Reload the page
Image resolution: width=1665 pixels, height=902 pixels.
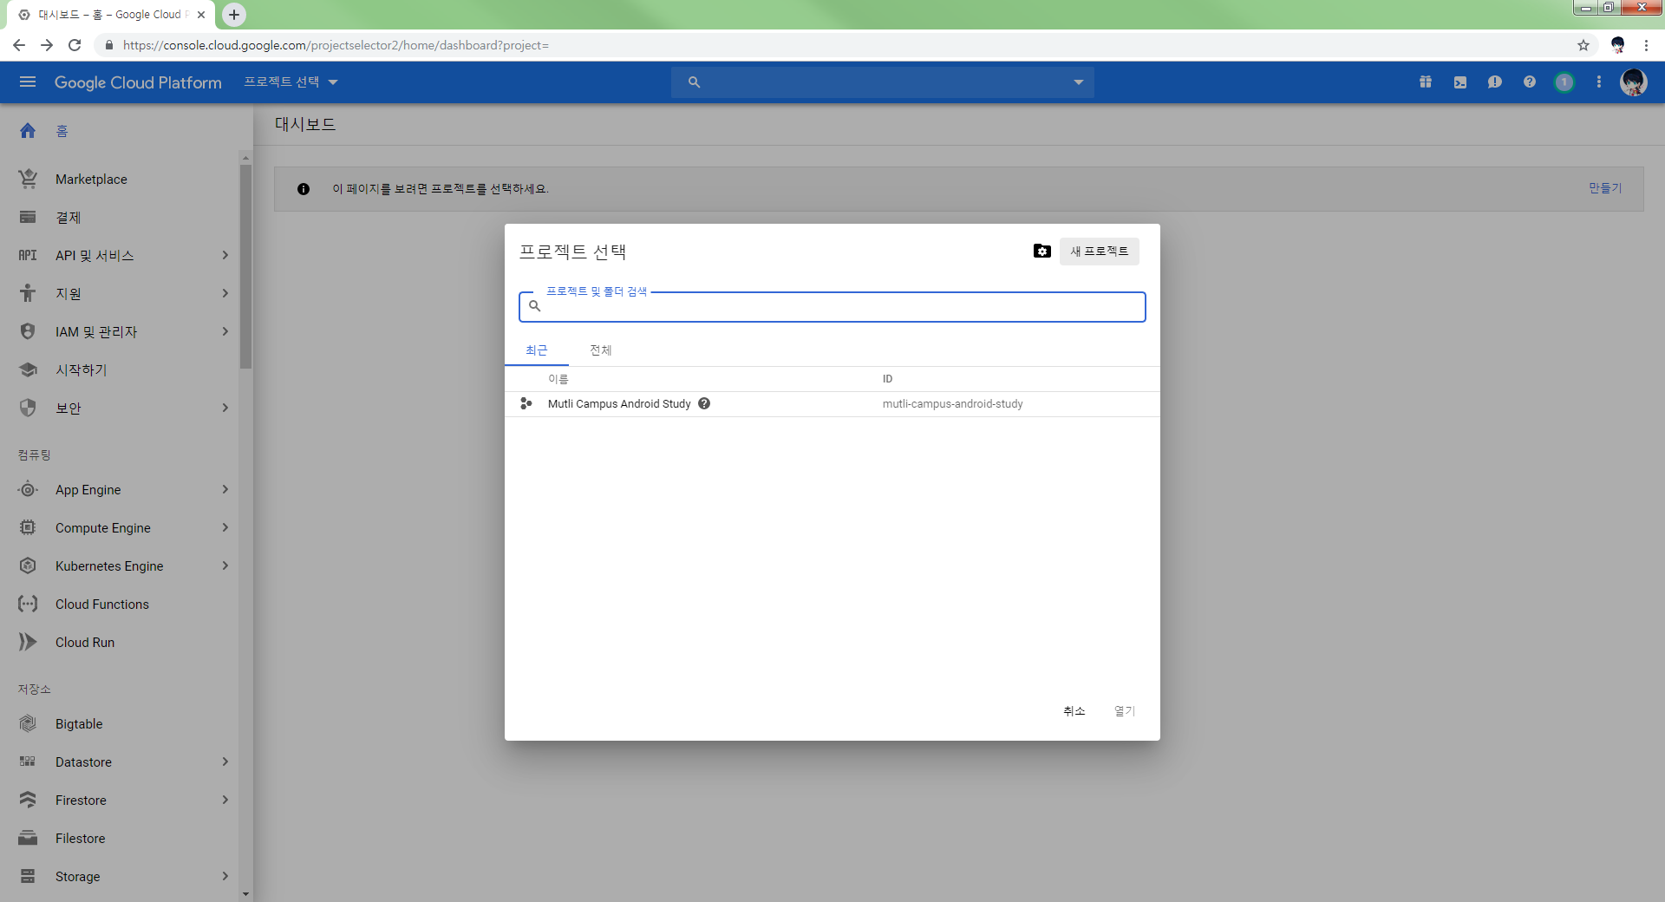[x=75, y=45]
